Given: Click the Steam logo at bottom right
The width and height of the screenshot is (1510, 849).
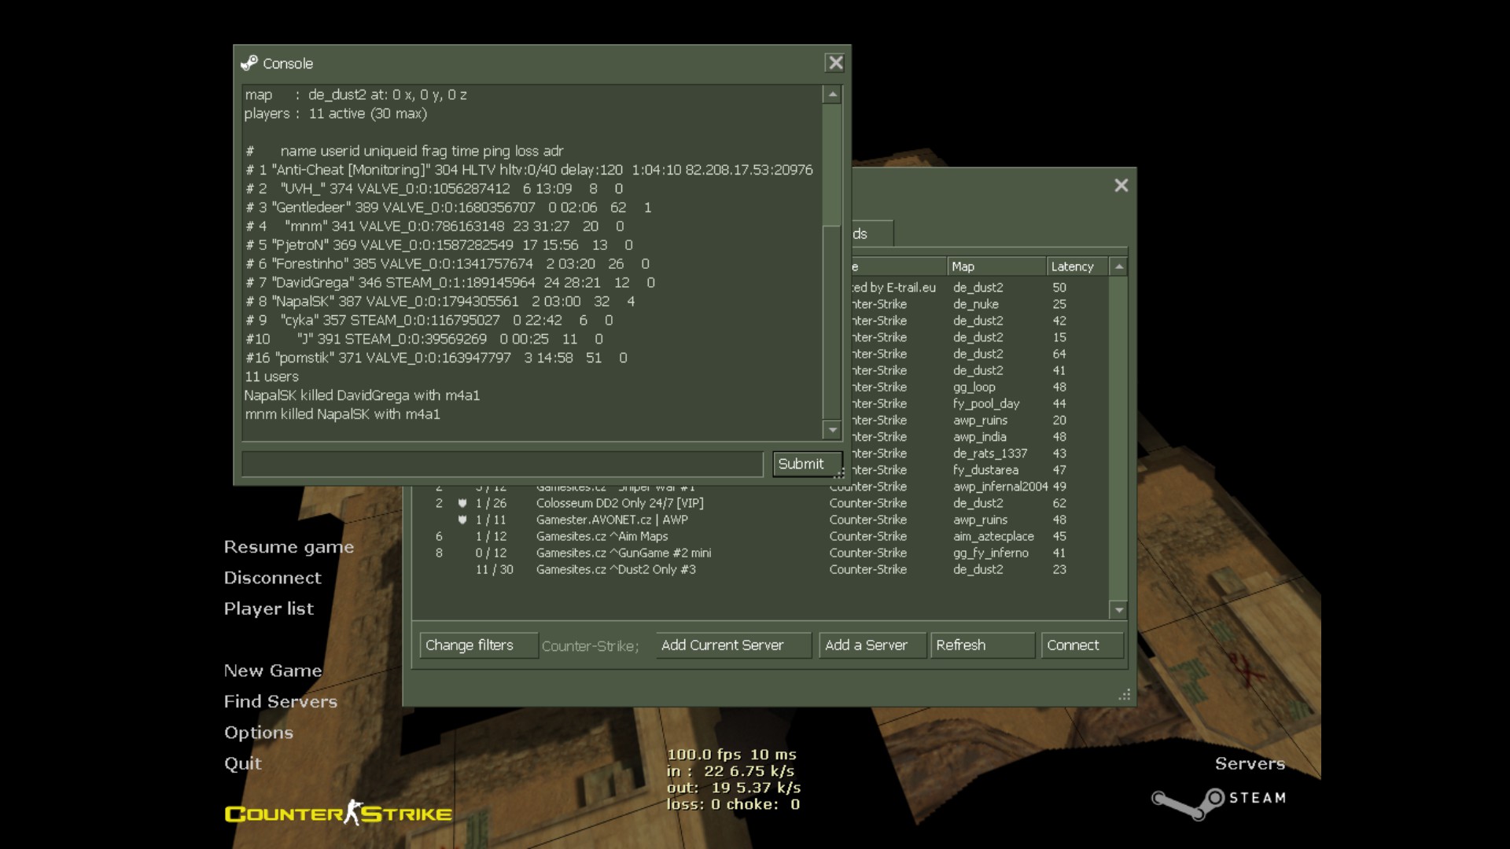Looking at the screenshot, I should tap(1219, 803).
